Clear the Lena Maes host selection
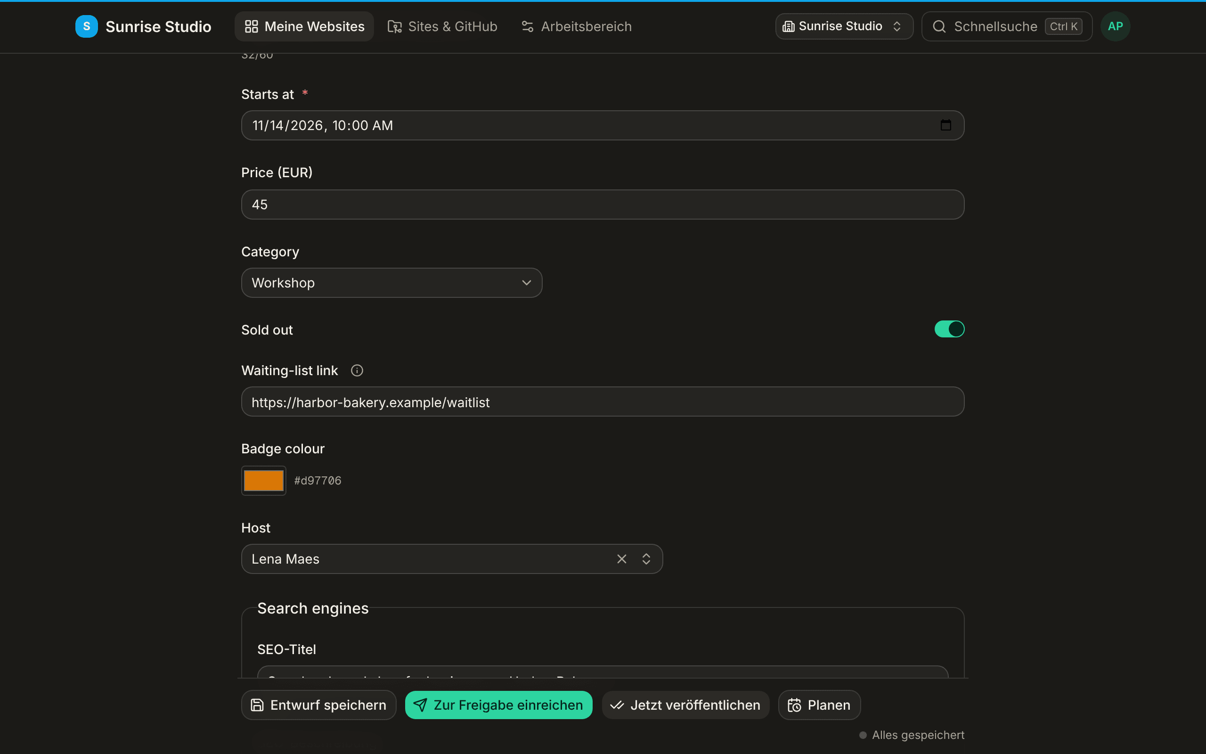Image resolution: width=1206 pixels, height=754 pixels. click(621, 559)
